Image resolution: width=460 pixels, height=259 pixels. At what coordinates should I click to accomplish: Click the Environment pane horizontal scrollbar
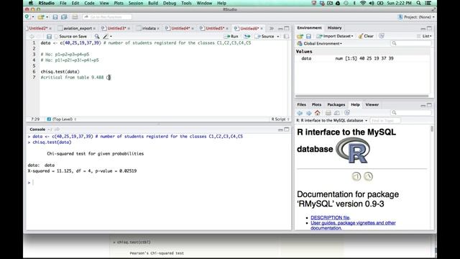[x=362, y=96]
